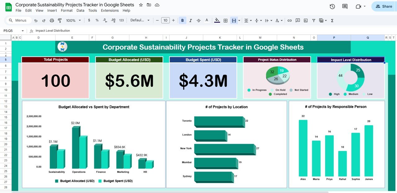
Task: Select the paint format tool
Action: [60, 20]
